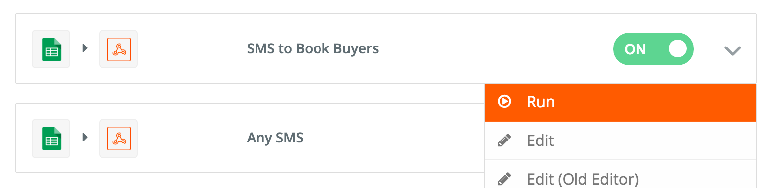Screen dimensions: 767x188
Task: Choose Edit from the dropdown menu
Action: coord(621,141)
